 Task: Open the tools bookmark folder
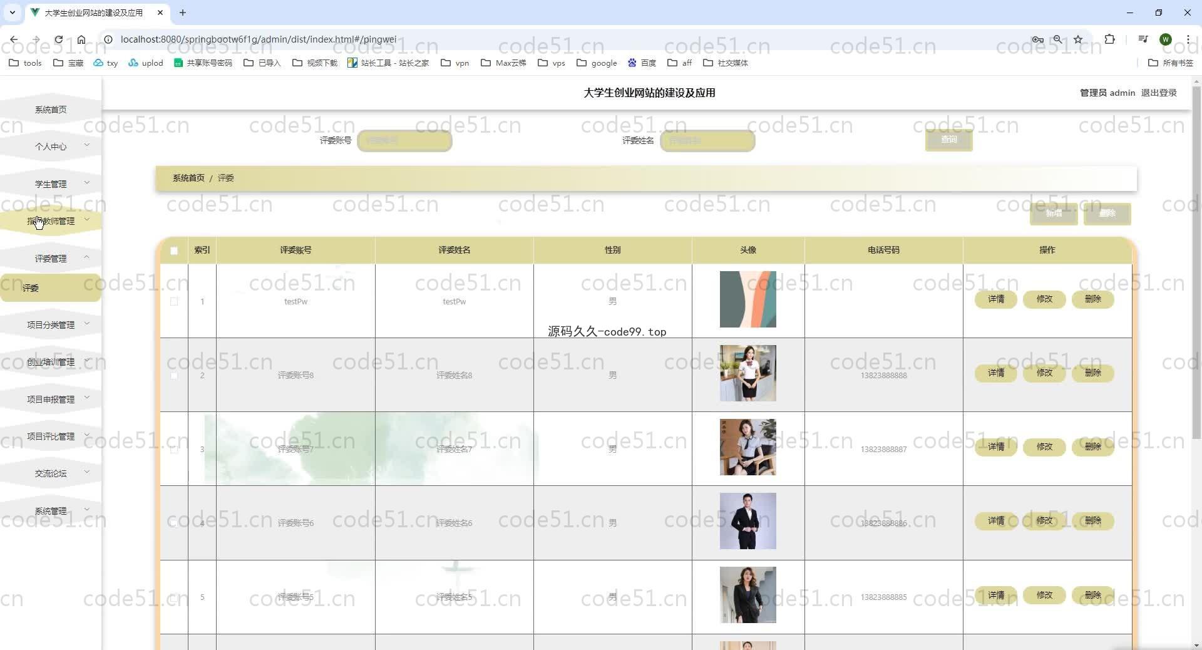(x=26, y=63)
